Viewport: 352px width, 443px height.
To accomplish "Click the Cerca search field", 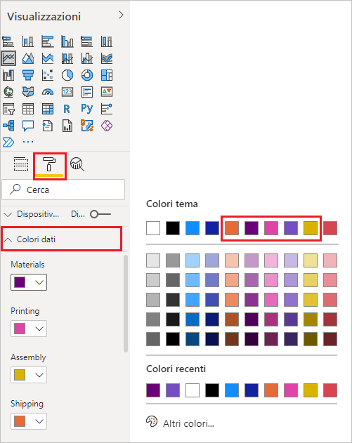I will [x=63, y=190].
